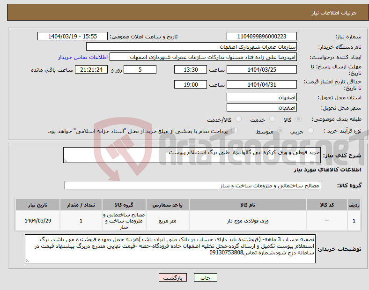Image resolution: width=369 pixels, height=290 pixels.
Task: Click the remaining days field showing 5
Action: click(140, 69)
